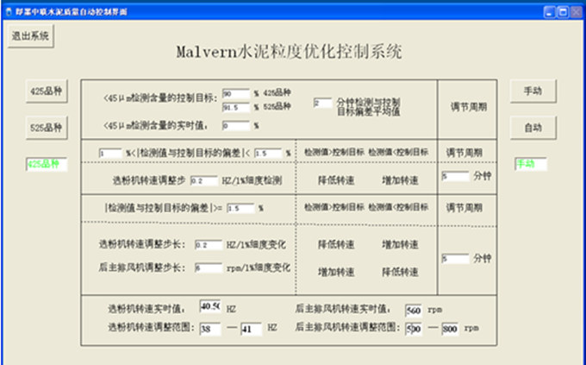Viewport: 586px width, 365px height.
Task: Close the window with the red X
Action: coord(577,9)
